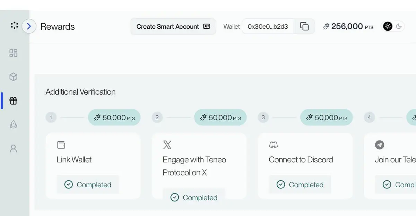The image size is (416, 216).
Task: Click the Discord icon on Connect card
Action: coord(273,145)
